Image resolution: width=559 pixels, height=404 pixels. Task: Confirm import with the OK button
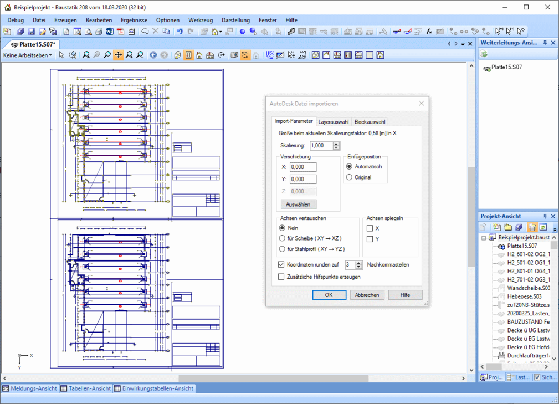tap(329, 295)
